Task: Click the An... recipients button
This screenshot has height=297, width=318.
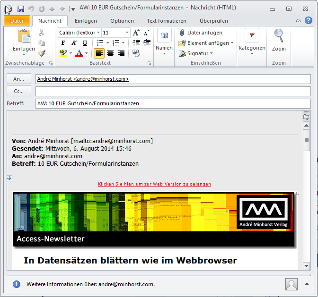Action: [x=18, y=79]
